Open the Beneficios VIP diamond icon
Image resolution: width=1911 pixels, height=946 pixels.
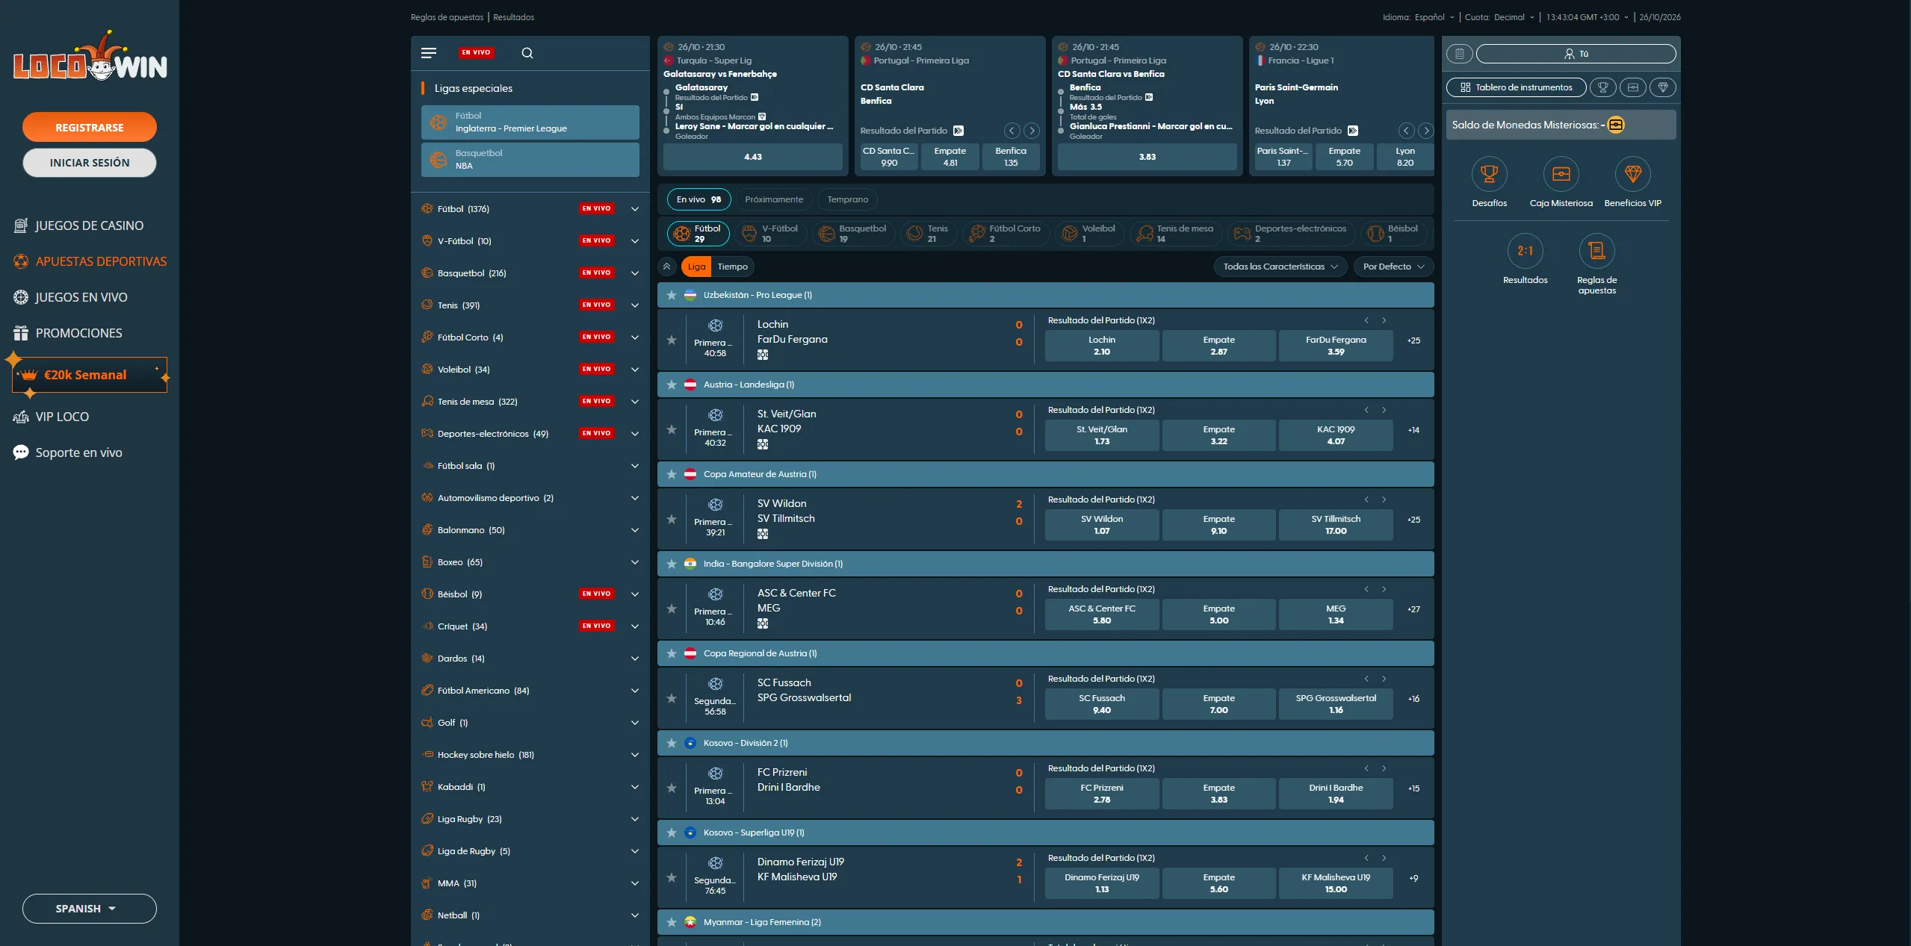tap(1632, 174)
